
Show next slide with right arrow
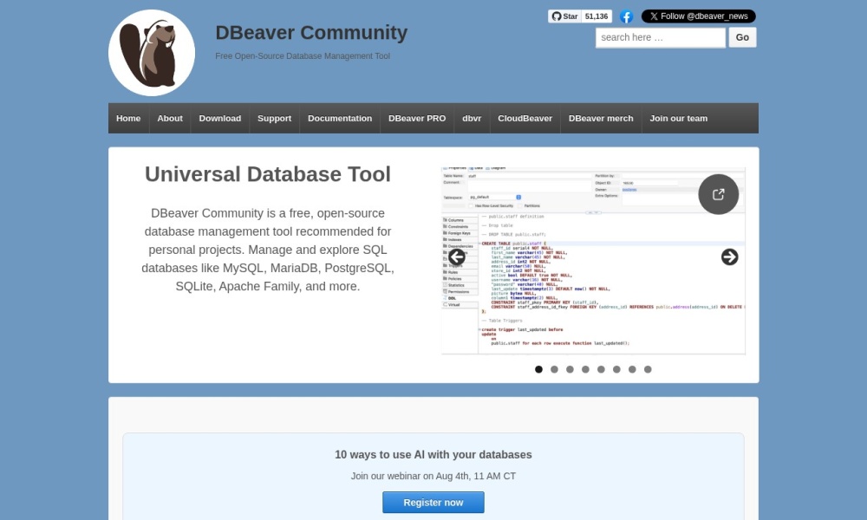point(729,257)
